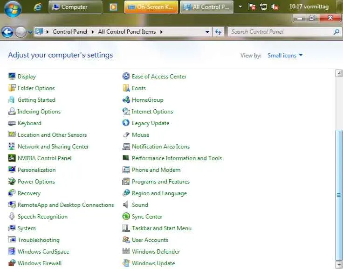Switch to the Computer taskbar window
The image size is (343, 269).
tap(75, 7)
